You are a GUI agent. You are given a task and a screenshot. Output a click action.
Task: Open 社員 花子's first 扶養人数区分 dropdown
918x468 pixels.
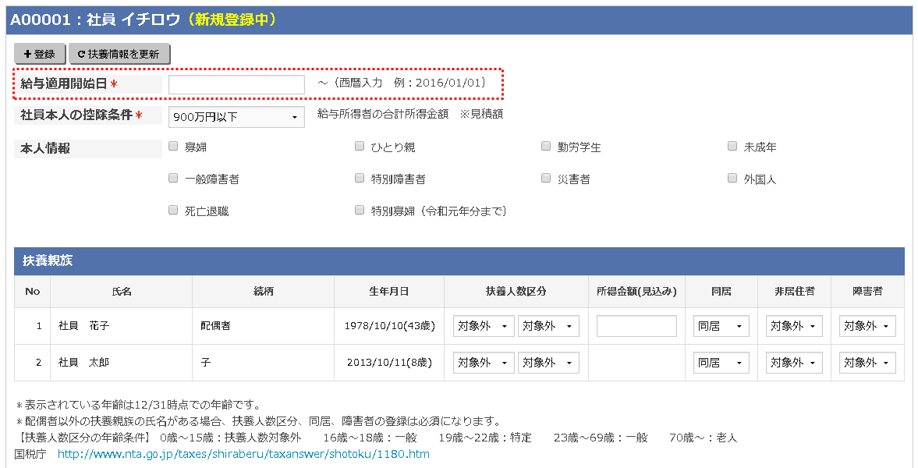pos(483,326)
